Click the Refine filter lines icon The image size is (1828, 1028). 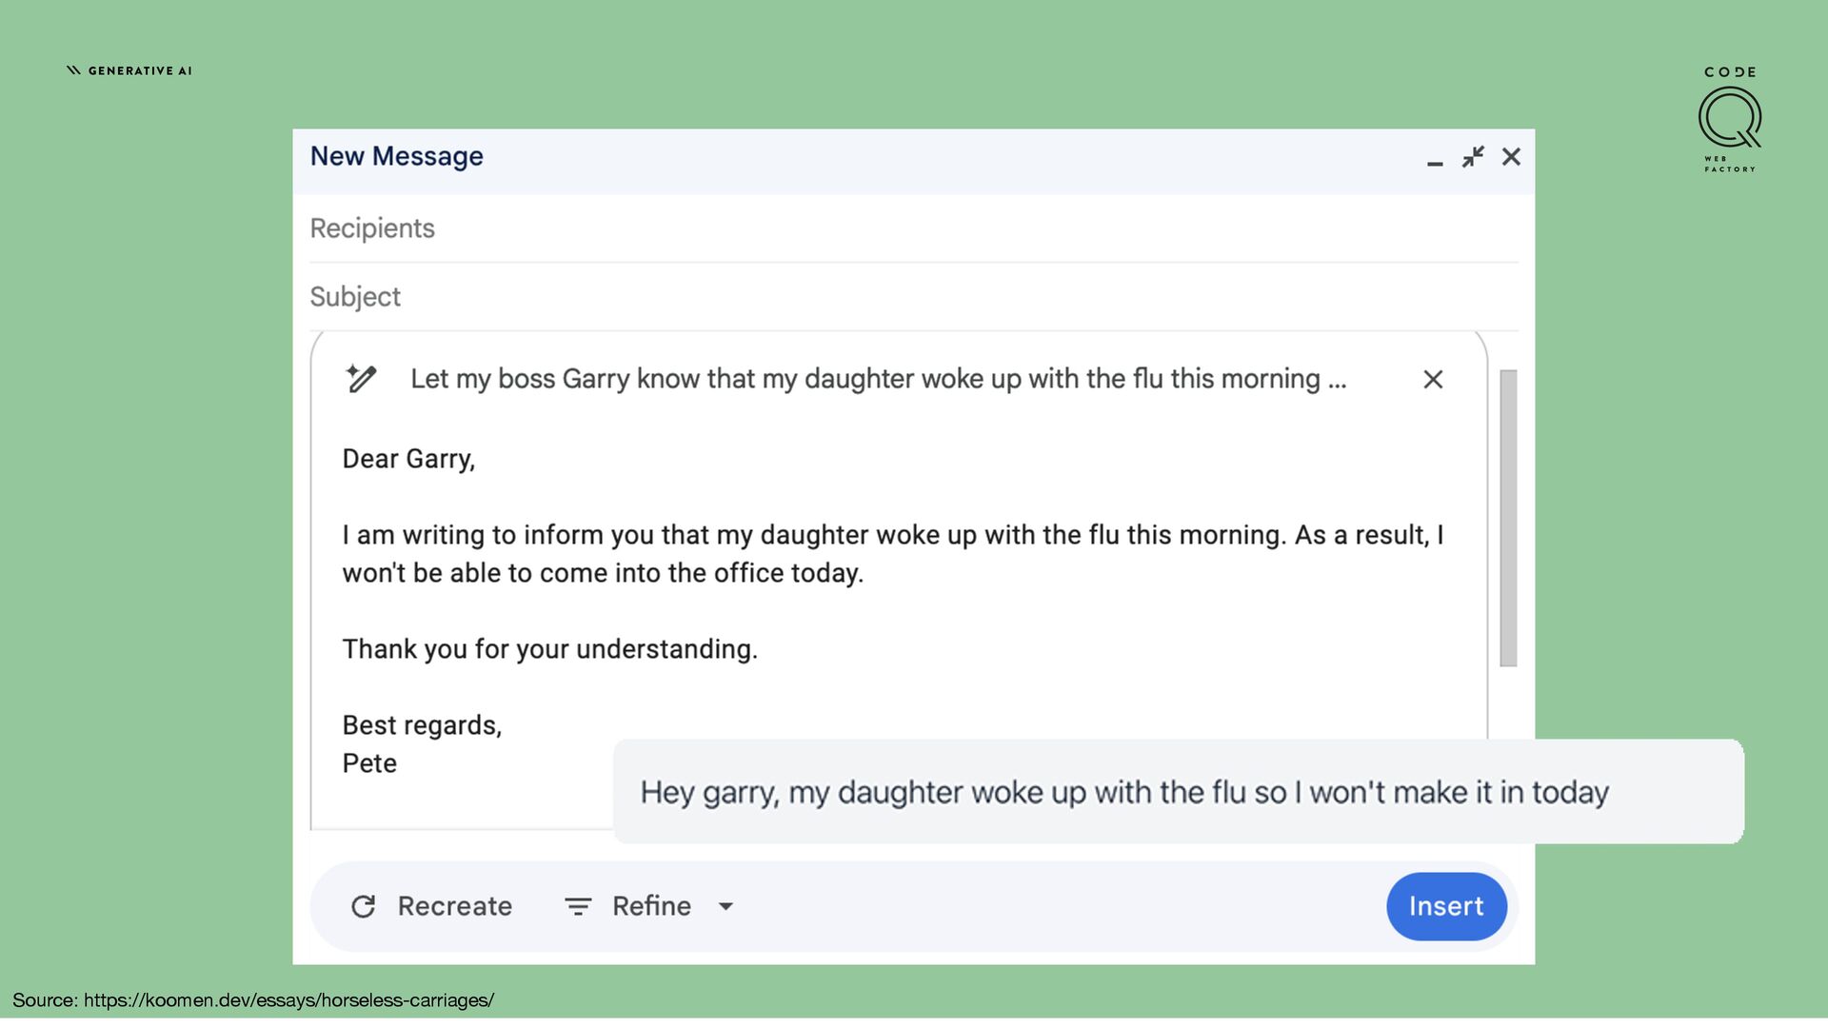point(578,906)
